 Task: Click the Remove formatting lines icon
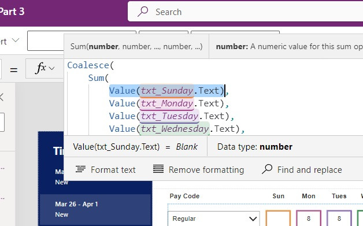point(158,169)
